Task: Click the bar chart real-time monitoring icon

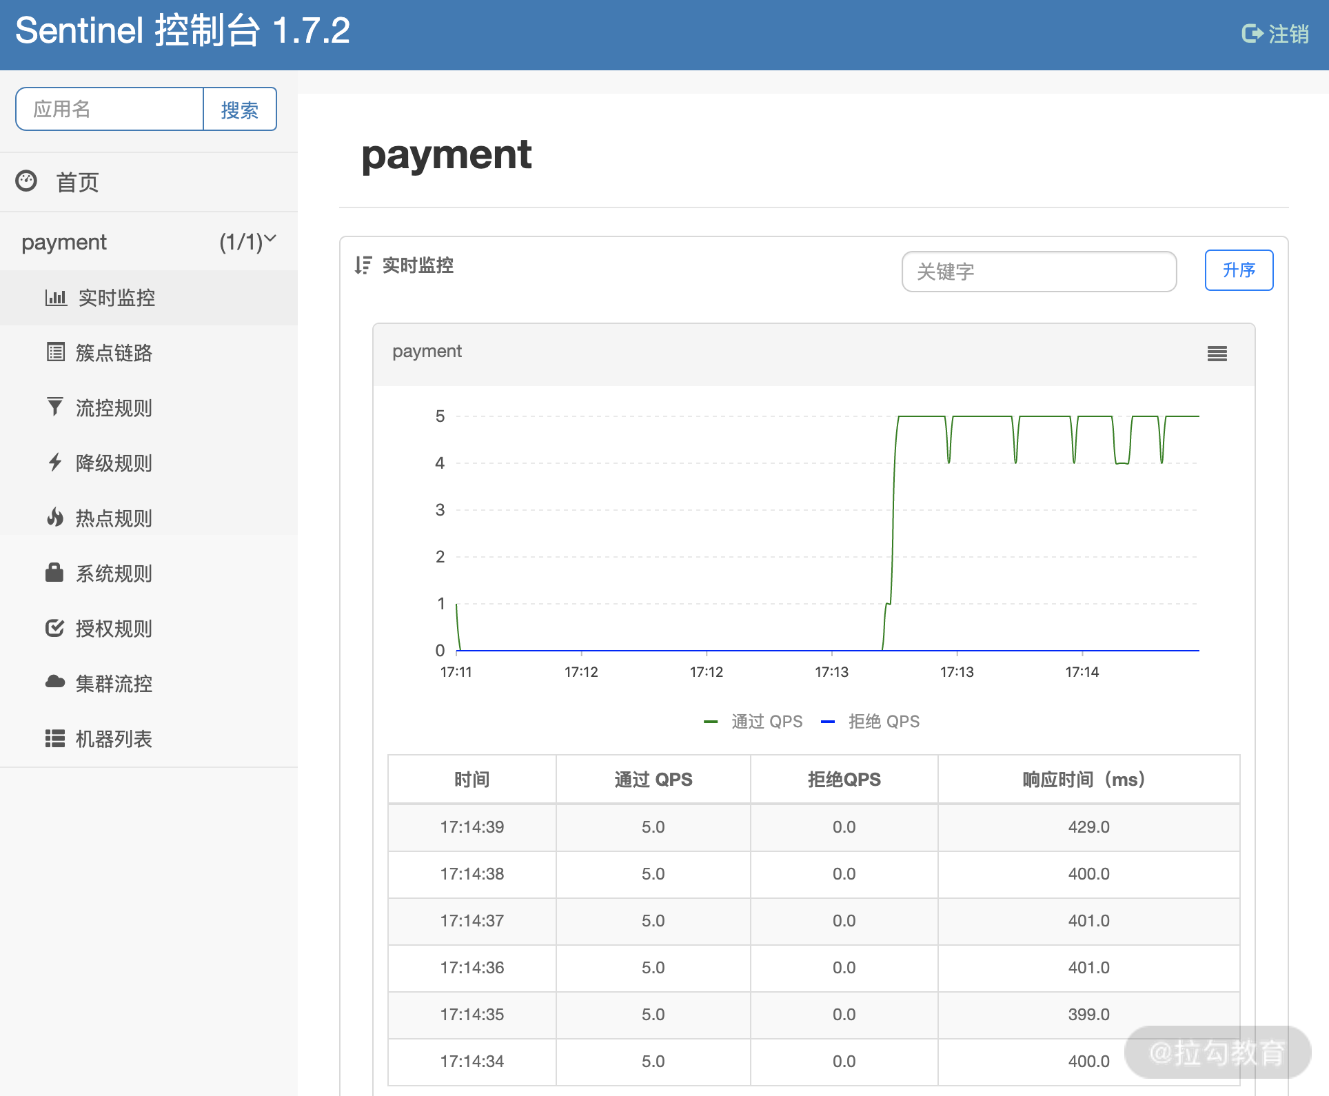Action: (x=56, y=298)
